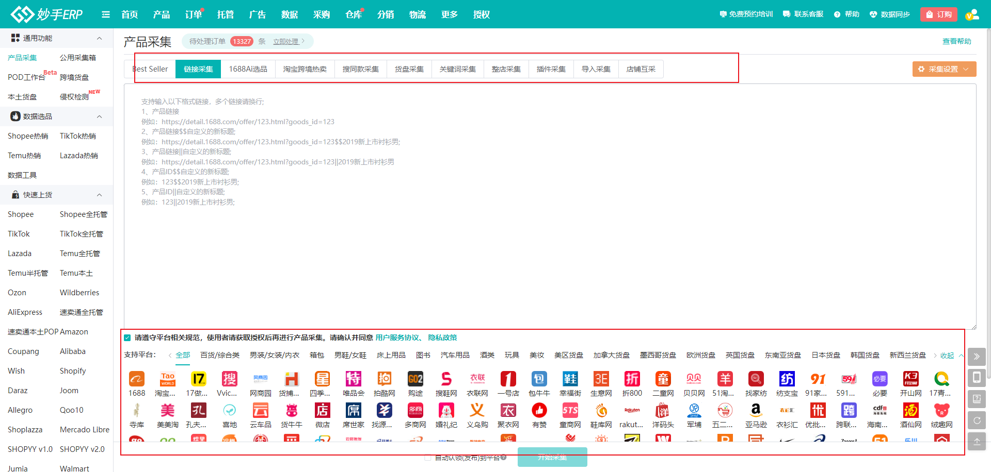Show previous platform categories with left chevron
The height and width of the screenshot is (472, 991).
pos(170,356)
